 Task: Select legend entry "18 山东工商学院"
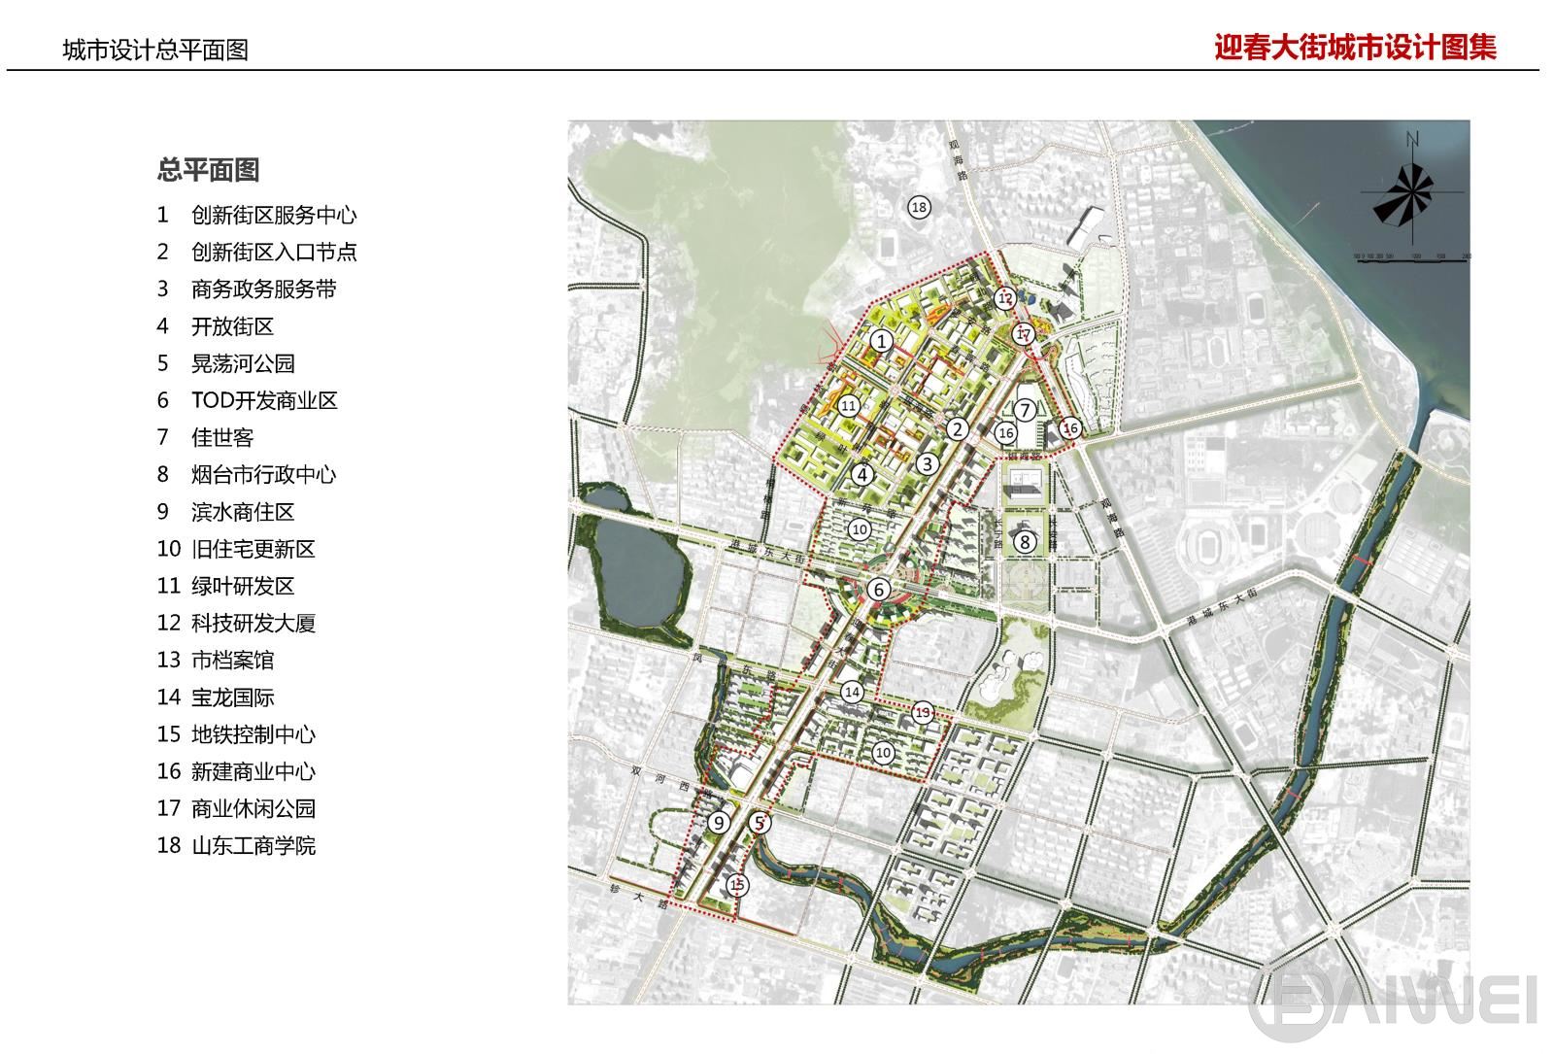click(x=236, y=845)
